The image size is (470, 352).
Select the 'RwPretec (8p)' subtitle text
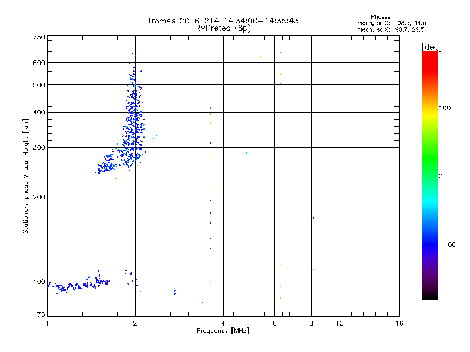pos(223,28)
